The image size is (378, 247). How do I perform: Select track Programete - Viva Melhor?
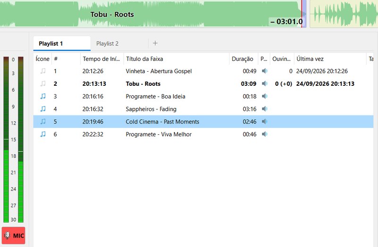click(x=158, y=134)
